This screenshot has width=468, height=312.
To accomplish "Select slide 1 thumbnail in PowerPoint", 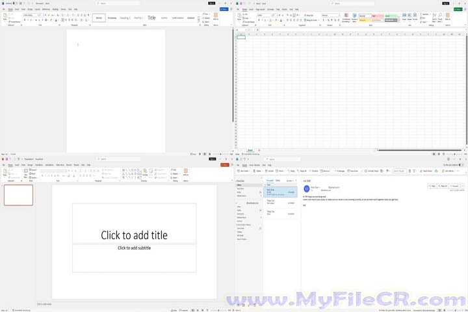I will (x=18, y=195).
